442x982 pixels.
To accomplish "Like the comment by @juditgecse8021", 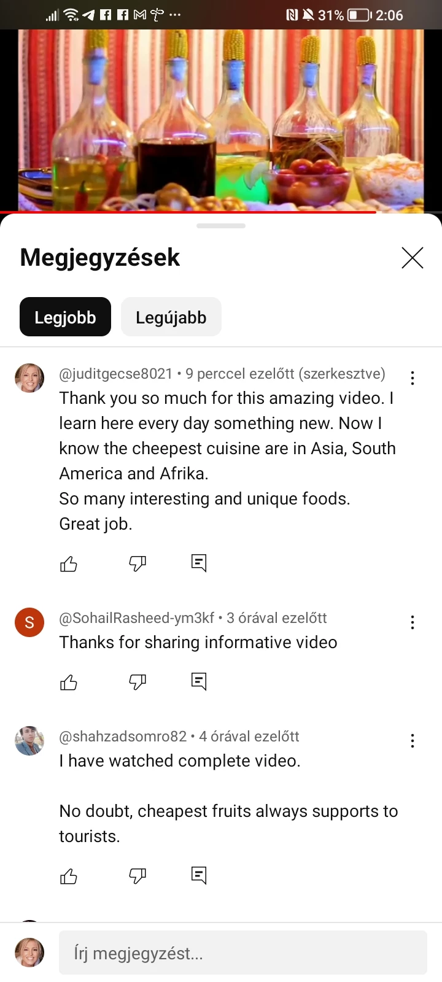I will [x=69, y=563].
